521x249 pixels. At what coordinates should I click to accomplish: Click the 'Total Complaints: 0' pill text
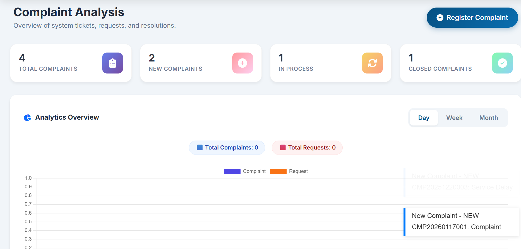coord(231,148)
